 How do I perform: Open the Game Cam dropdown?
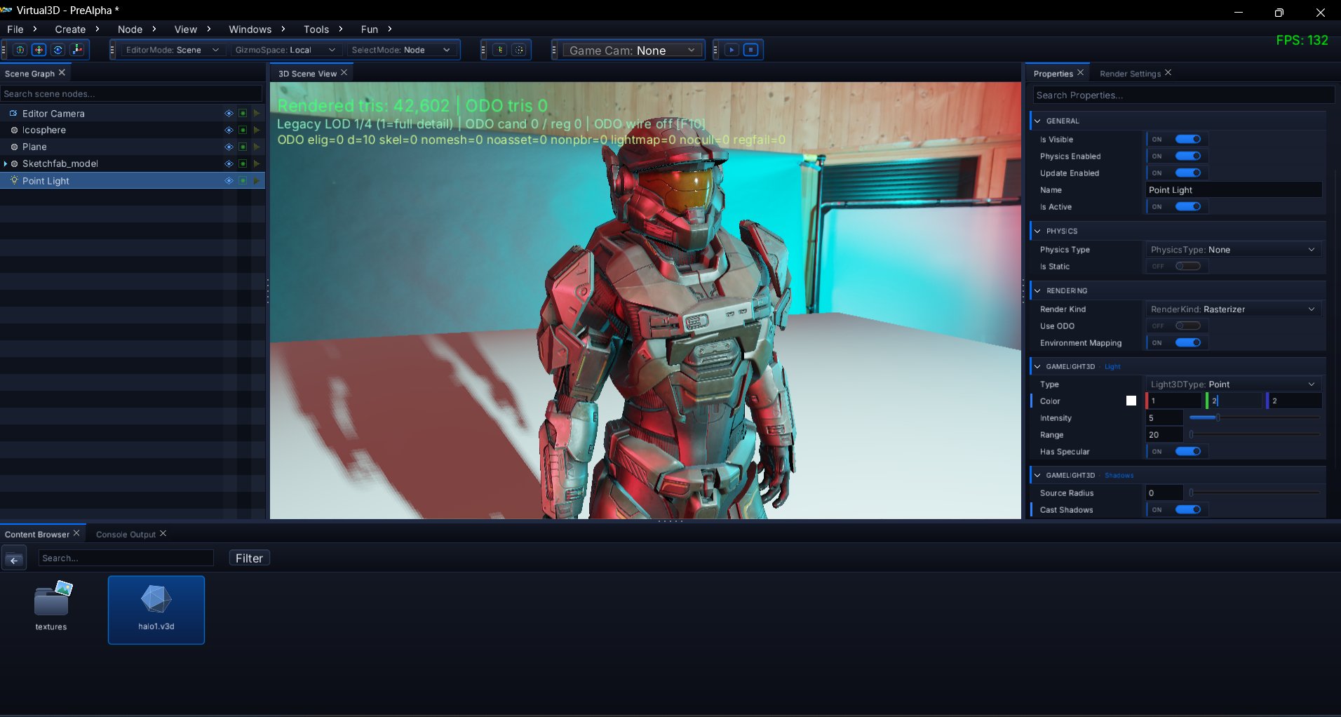pos(631,51)
